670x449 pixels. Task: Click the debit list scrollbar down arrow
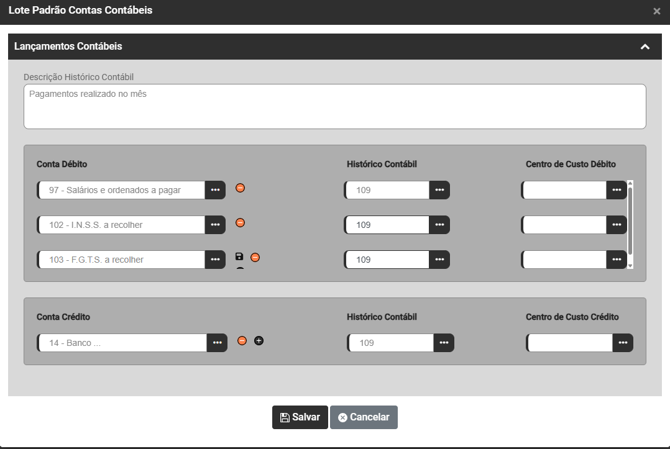pyautogui.click(x=630, y=265)
